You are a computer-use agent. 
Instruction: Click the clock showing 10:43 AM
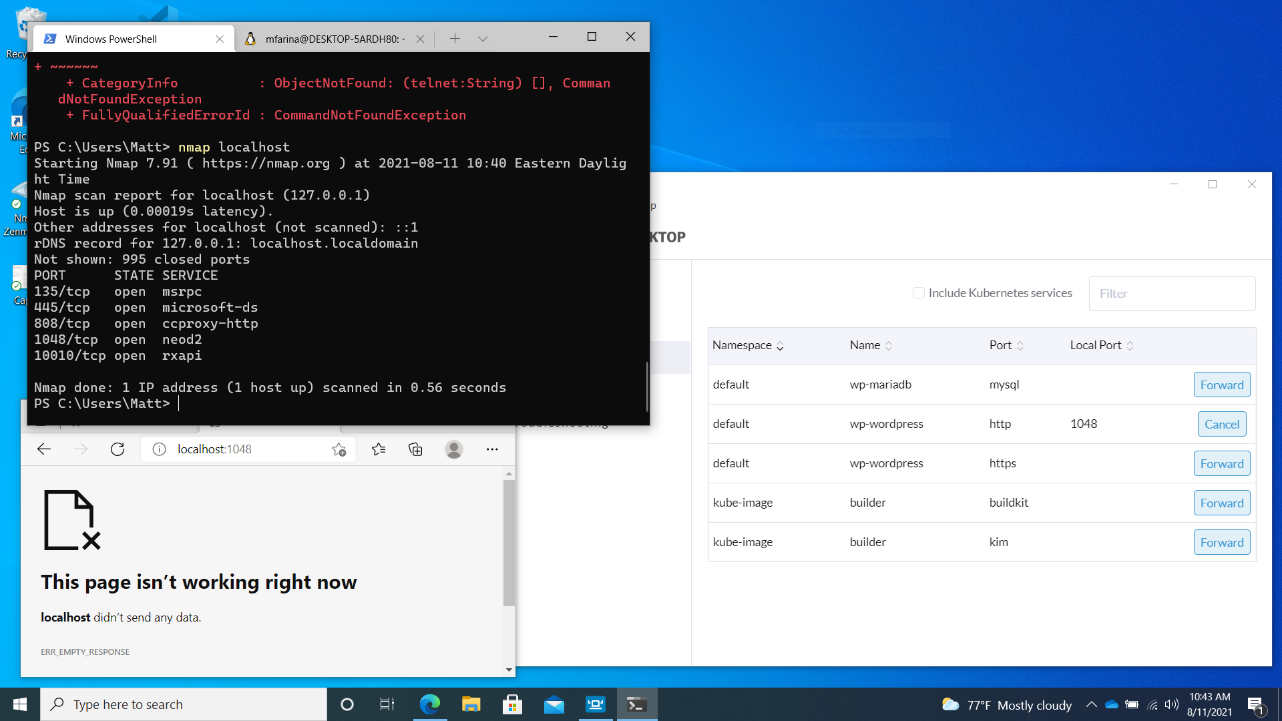click(1209, 704)
